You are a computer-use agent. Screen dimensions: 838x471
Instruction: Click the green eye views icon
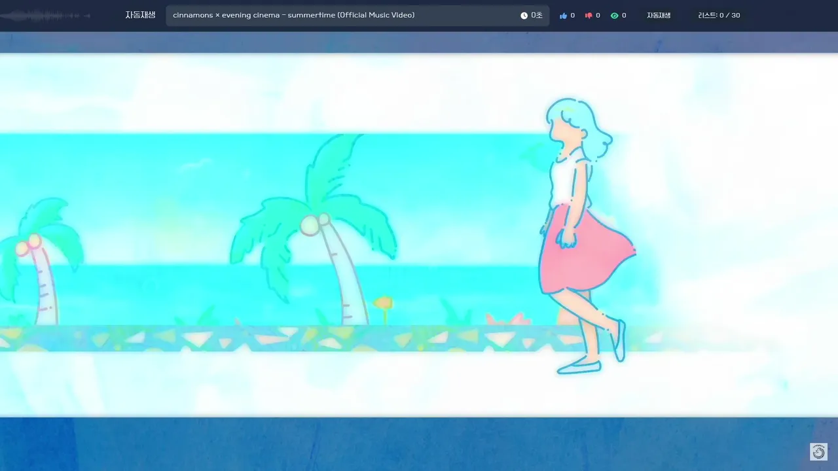tap(614, 16)
